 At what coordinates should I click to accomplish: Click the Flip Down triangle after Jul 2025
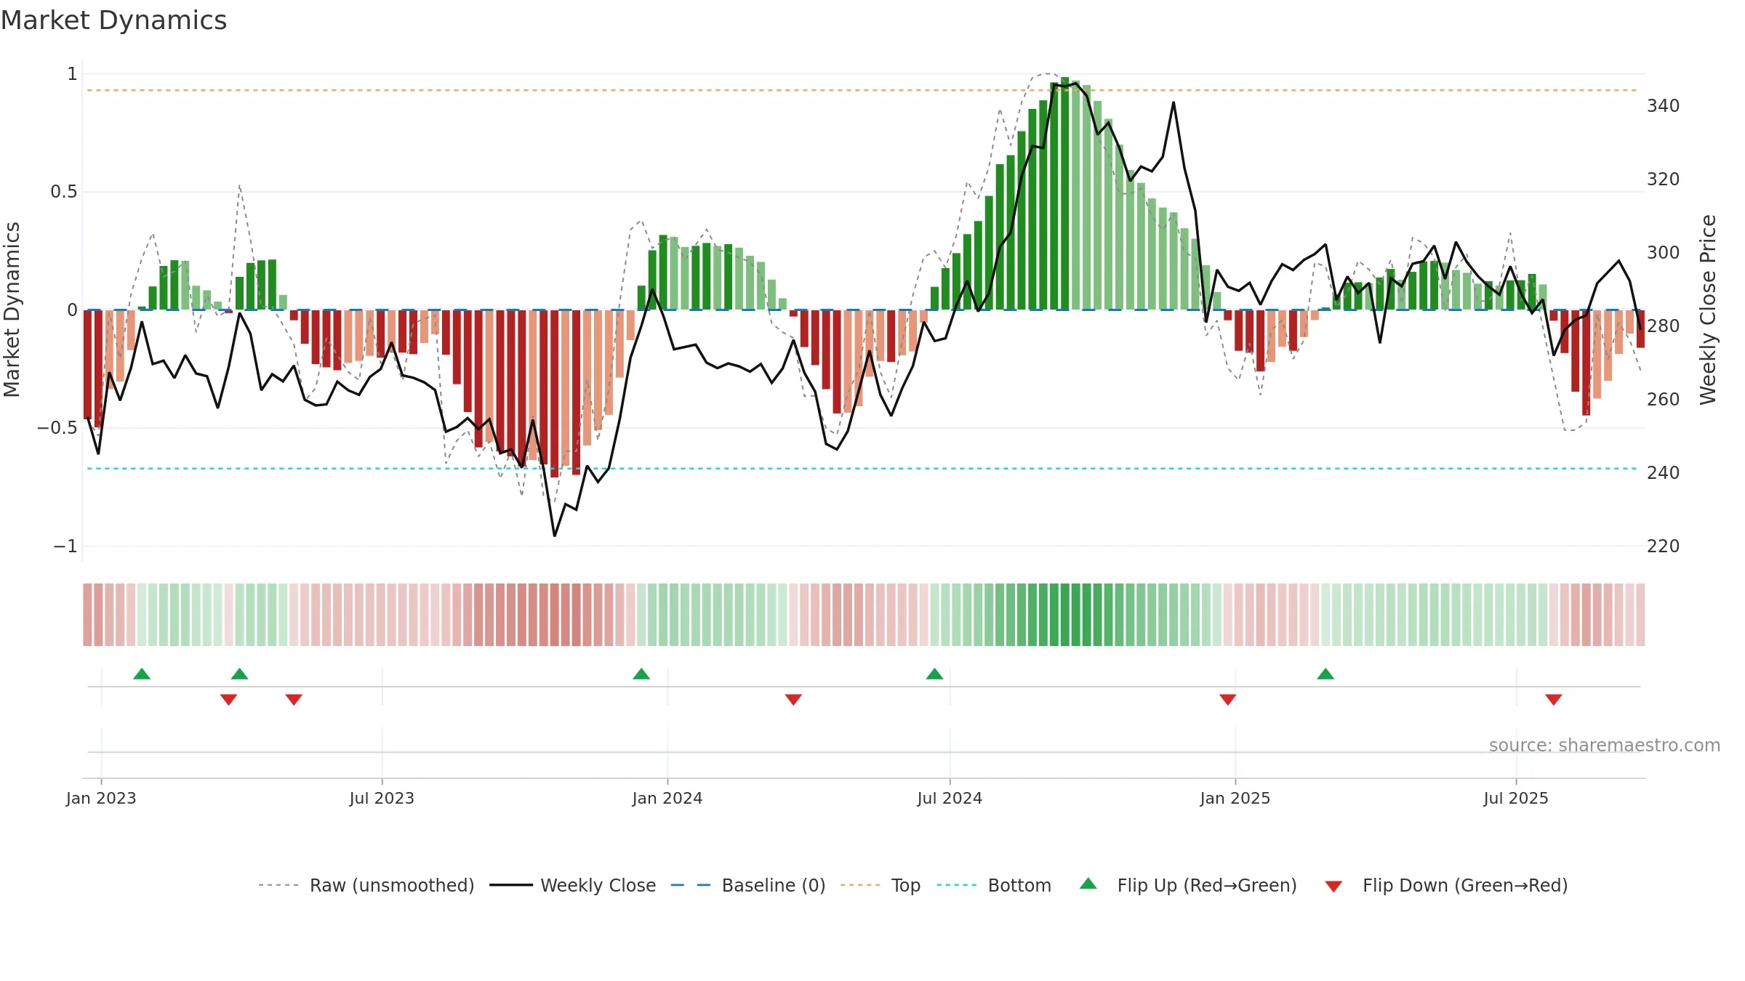coord(1554,700)
